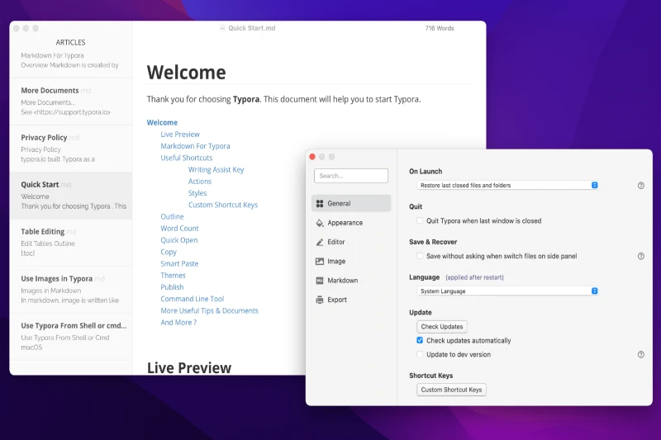
Task: Click the 716 Words counter
Action: click(x=440, y=28)
